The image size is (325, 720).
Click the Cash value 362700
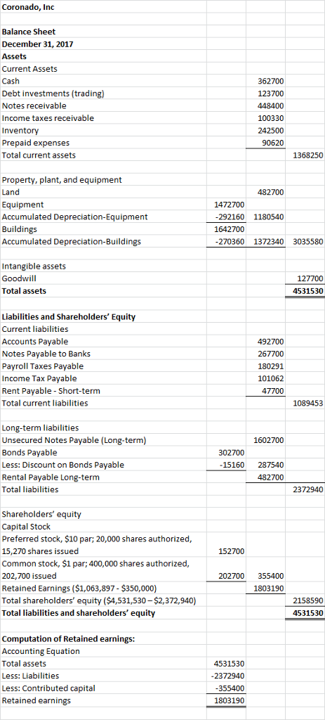(x=272, y=82)
